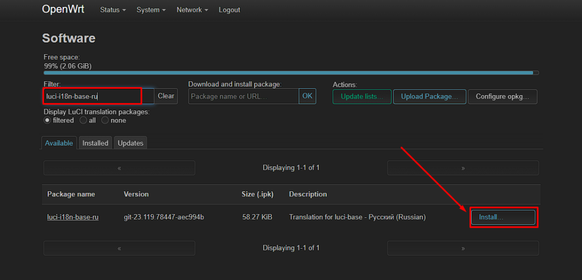
Task: Click the Russian translation description text
Action: pos(357,217)
